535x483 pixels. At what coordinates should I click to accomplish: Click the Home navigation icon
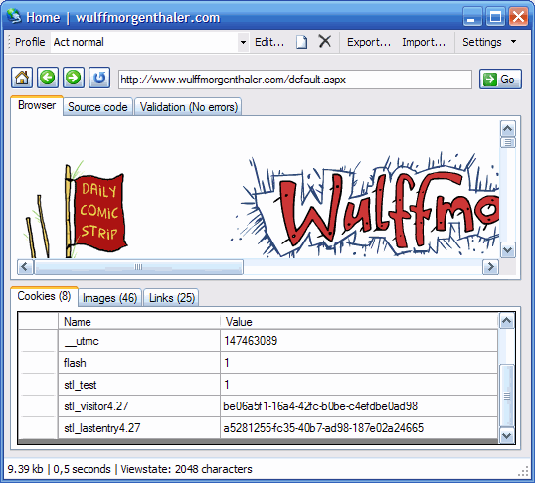(x=22, y=78)
